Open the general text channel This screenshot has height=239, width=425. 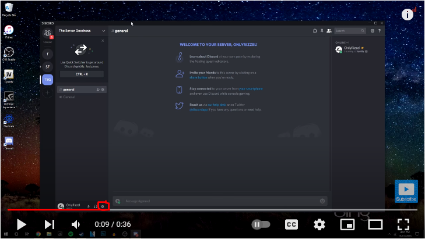[x=82, y=90]
